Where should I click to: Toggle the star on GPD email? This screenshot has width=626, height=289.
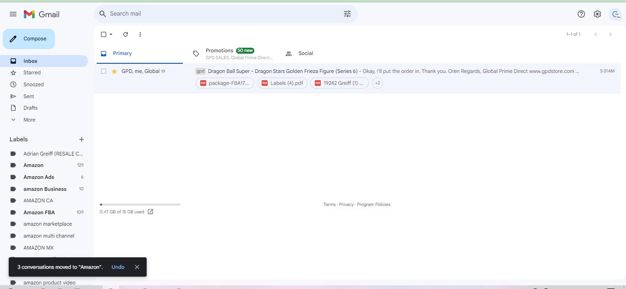tap(115, 71)
